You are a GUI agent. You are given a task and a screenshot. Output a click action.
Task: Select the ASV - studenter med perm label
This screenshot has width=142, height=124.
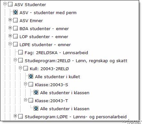[x=48, y=12]
